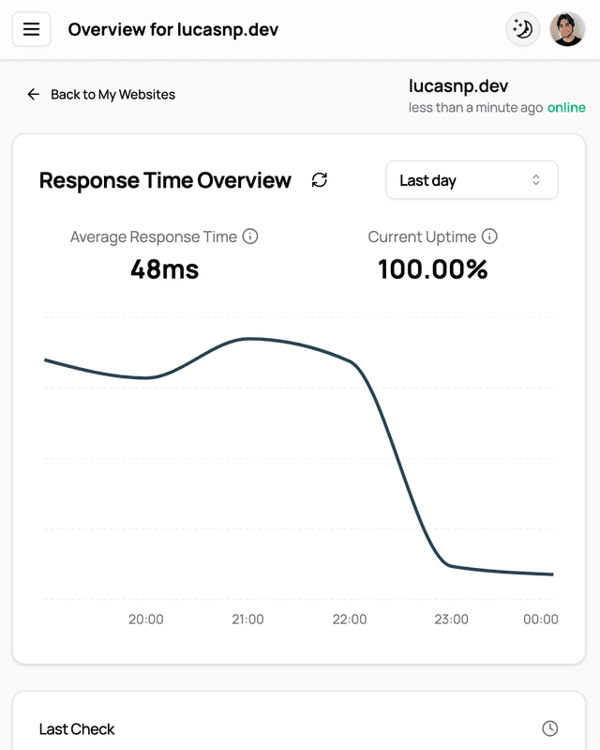Click the green online status label
Image resolution: width=600 pixels, height=750 pixels.
pyautogui.click(x=566, y=108)
